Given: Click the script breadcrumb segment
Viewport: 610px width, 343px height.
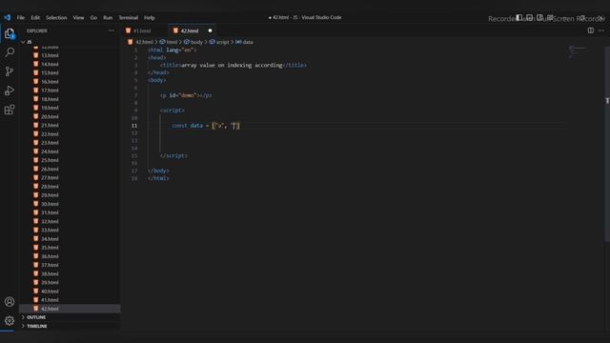Looking at the screenshot, I should [x=219, y=42].
